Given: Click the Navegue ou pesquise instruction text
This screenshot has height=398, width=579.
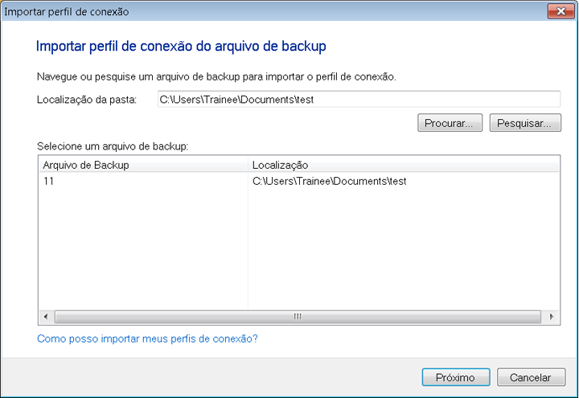Looking at the screenshot, I should 216,77.
